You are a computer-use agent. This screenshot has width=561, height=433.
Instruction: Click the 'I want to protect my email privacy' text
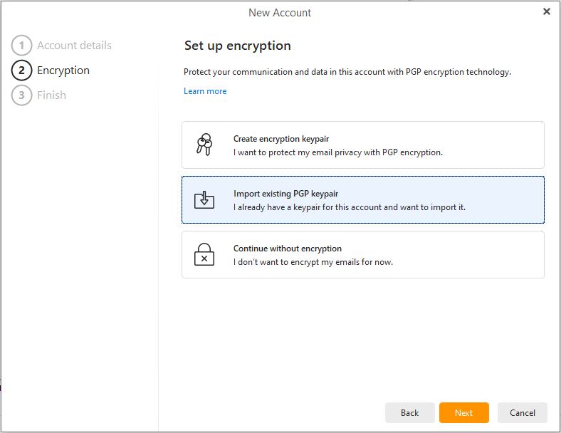(x=338, y=152)
